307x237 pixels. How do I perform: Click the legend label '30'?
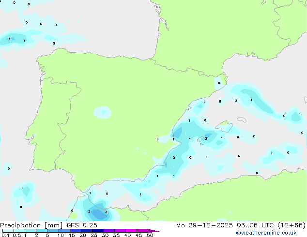click(x=106, y=235)
